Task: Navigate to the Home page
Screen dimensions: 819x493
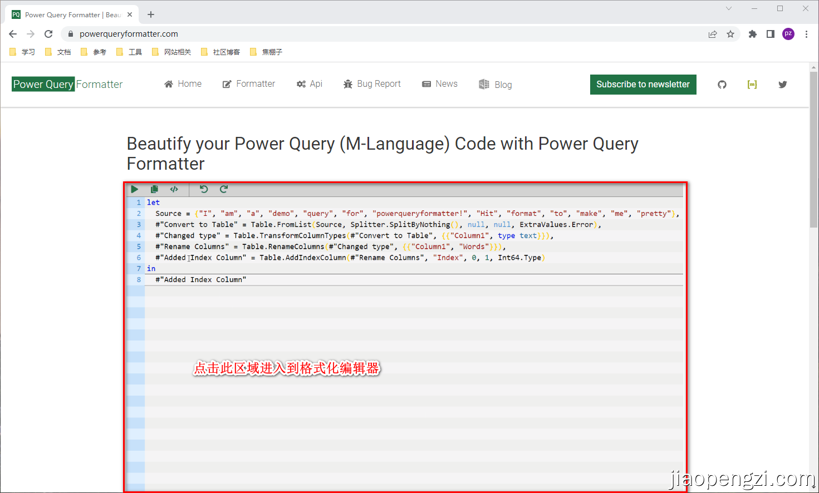Action: (x=183, y=84)
